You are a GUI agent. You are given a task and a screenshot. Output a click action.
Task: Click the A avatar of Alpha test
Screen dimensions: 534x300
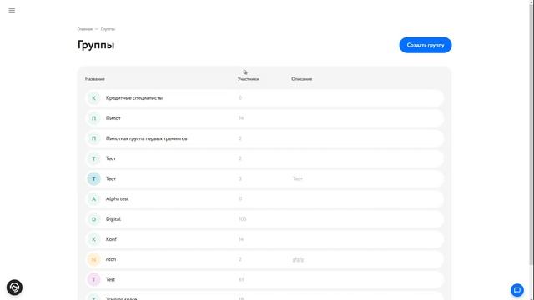94,198
